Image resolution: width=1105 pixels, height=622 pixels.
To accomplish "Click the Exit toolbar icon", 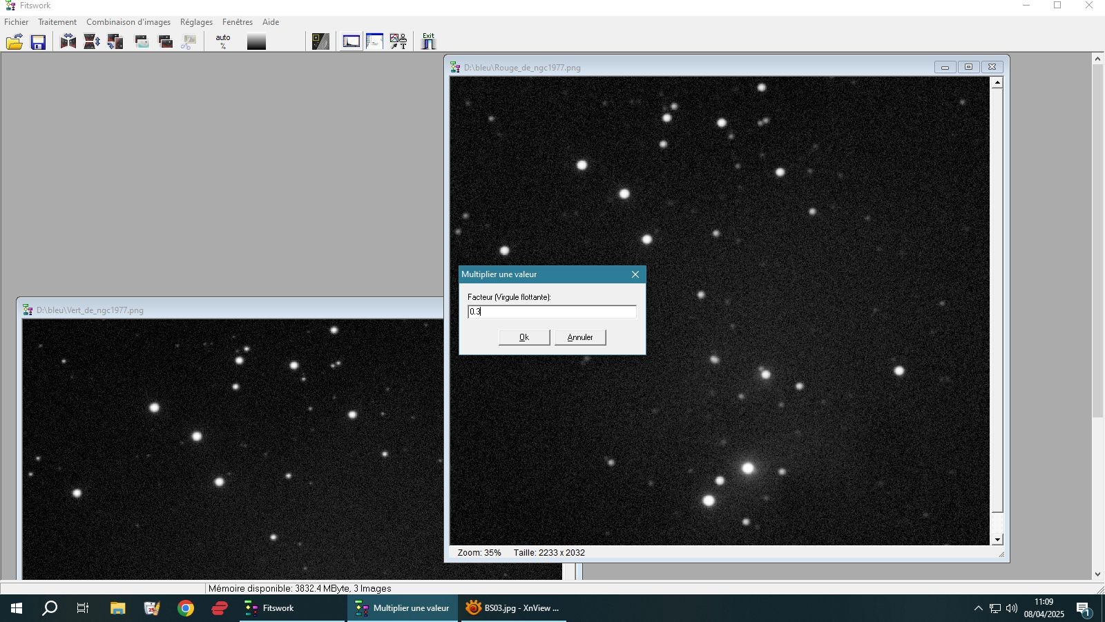I will [429, 41].
